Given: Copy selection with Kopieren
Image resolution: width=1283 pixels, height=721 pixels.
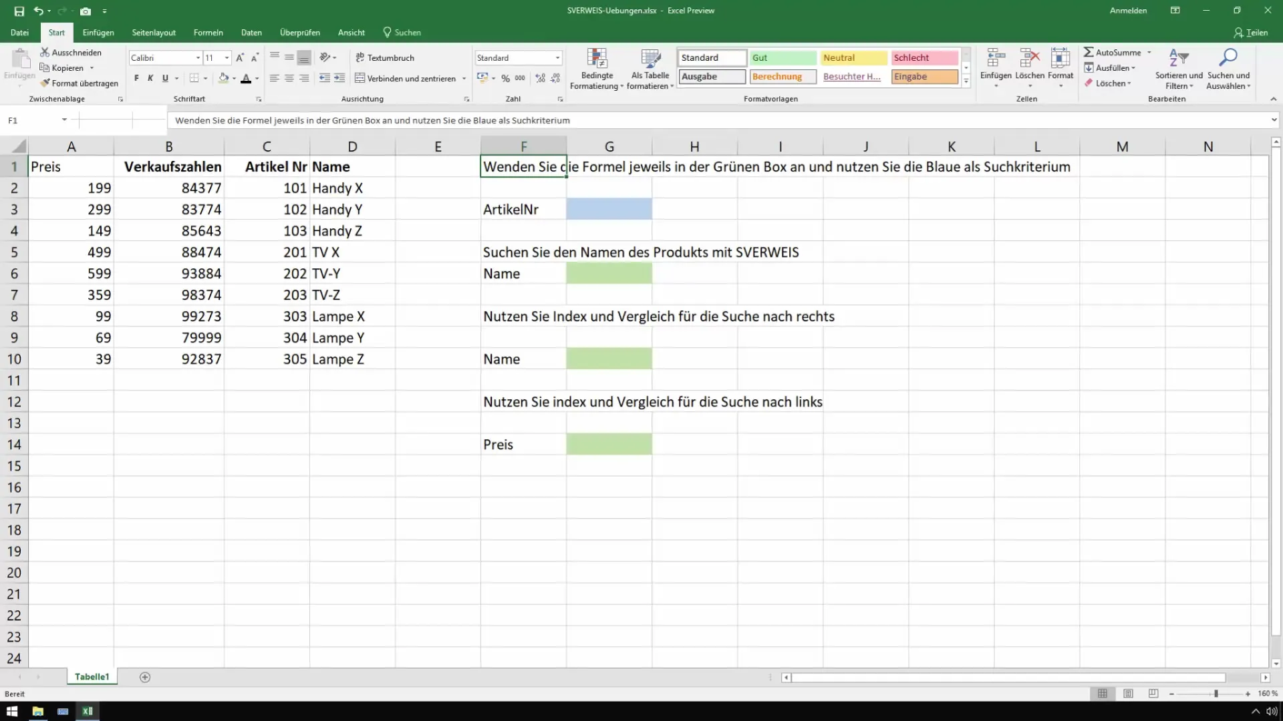Looking at the screenshot, I should 62,67.
